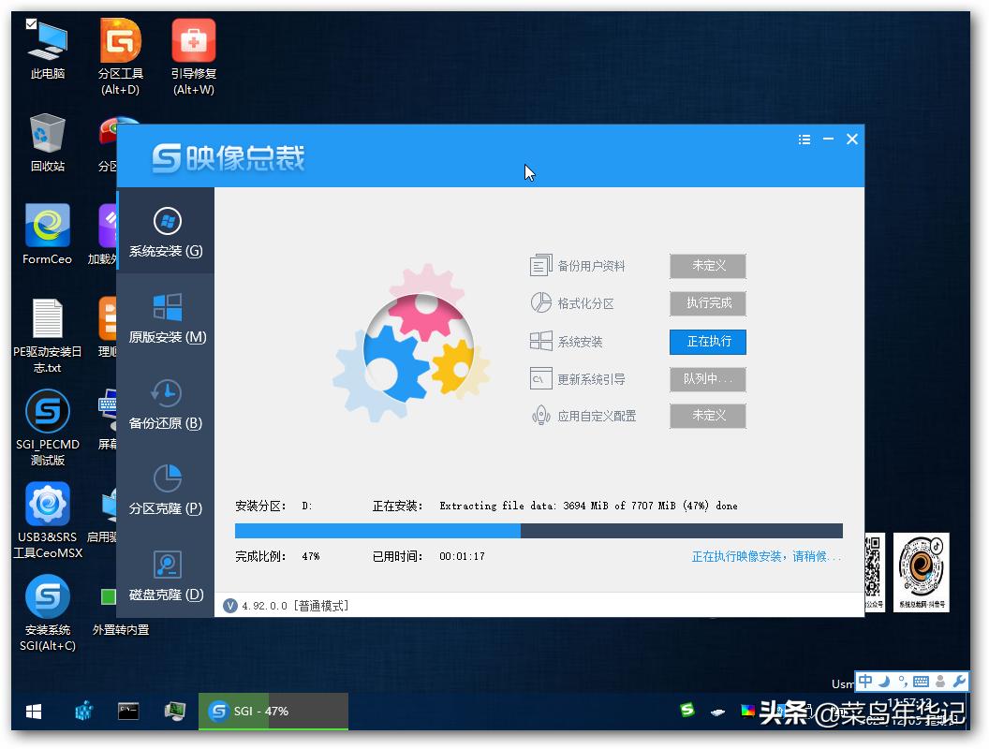Open the Windows Start menu
The image size is (989, 749).
[34, 712]
